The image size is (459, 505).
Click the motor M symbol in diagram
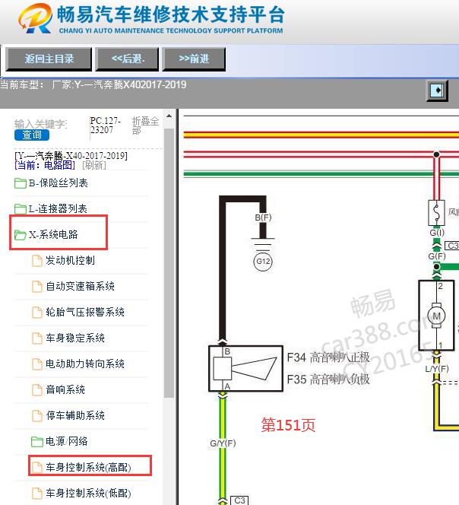[436, 316]
